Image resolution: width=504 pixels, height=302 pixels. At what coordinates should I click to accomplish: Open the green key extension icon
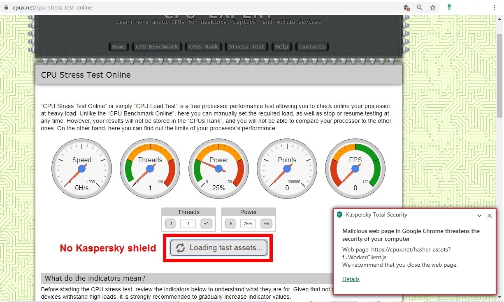click(x=449, y=7)
